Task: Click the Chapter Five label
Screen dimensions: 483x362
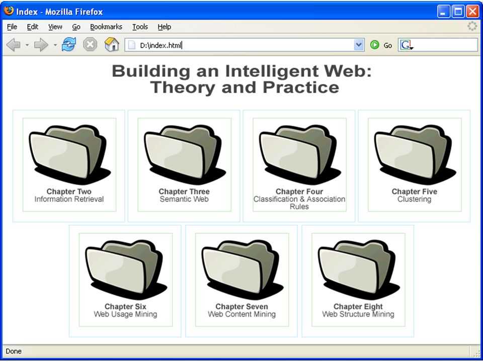Action: (414, 192)
